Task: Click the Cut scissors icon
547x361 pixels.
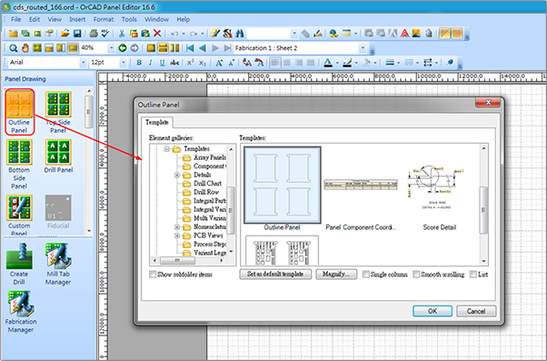Action: pos(122,33)
